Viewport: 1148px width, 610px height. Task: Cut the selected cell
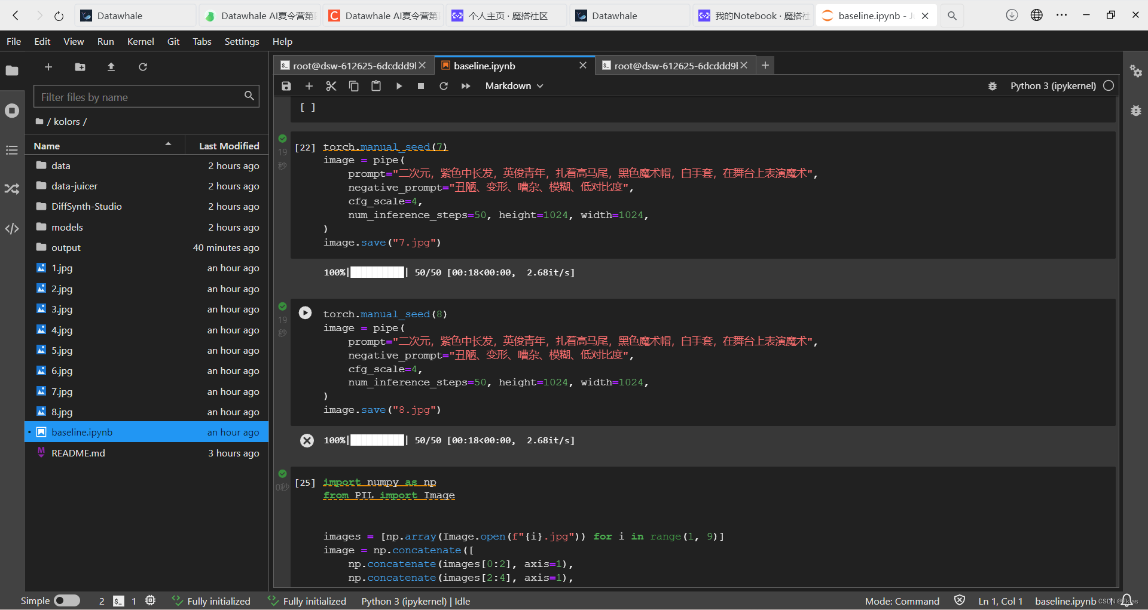pyautogui.click(x=331, y=86)
